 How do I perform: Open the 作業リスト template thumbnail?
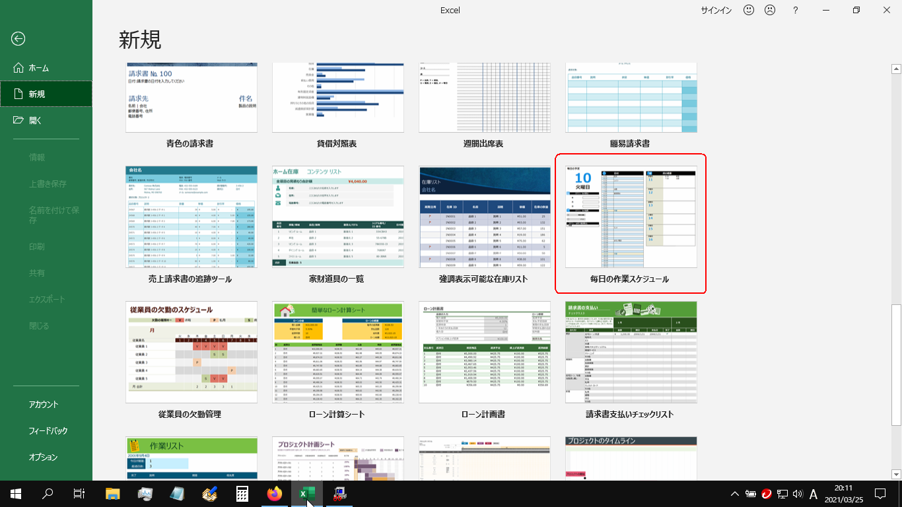(x=191, y=458)
